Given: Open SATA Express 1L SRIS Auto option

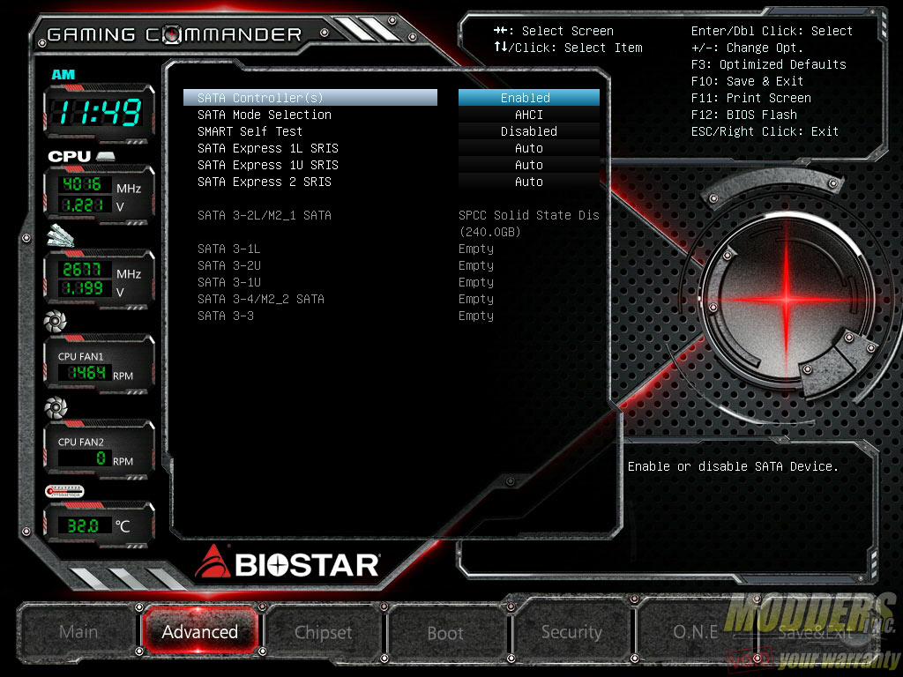Looking at the screenshot, I should [528, 148].
